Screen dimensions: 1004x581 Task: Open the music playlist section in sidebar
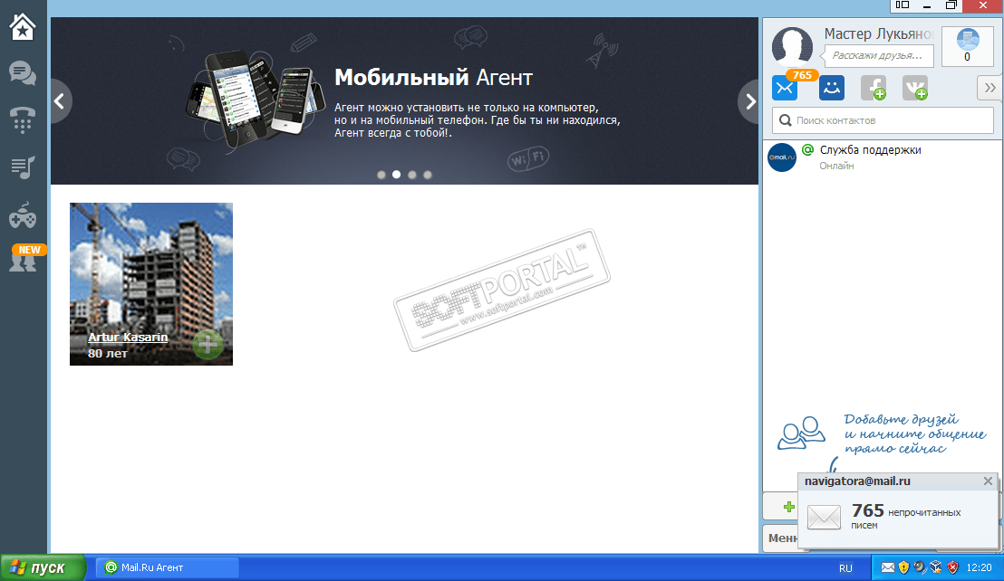(x=23, y=167)
